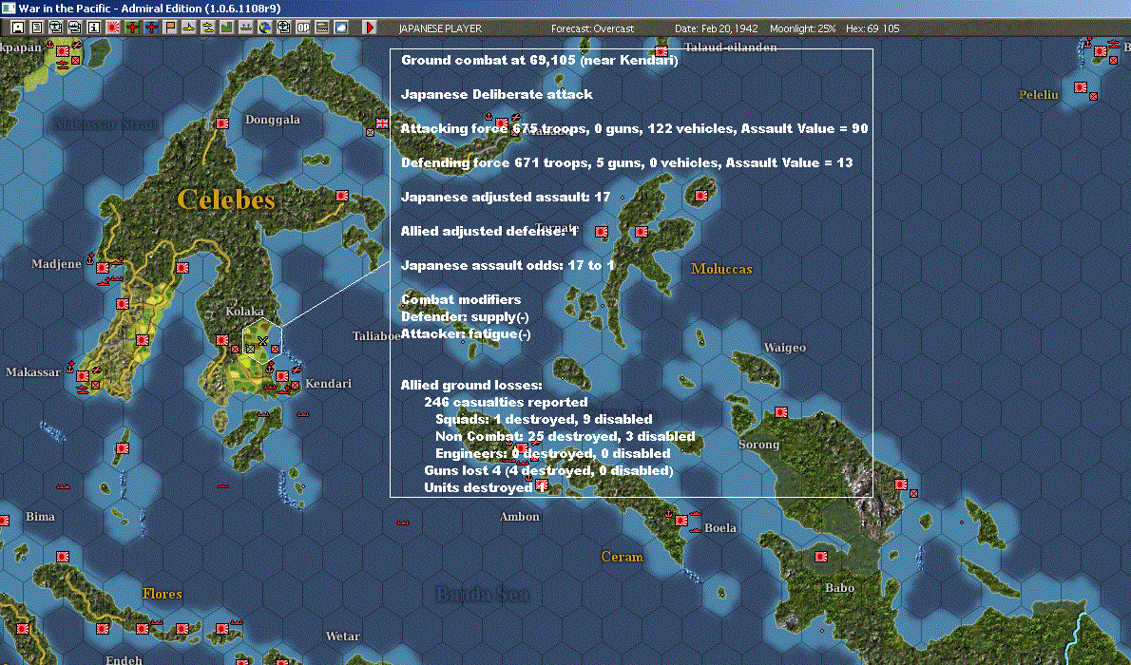The width and height of the screenshot is (1131, 665).
Task: Click striped list icon left of cloud
Action: coord(322,28)
